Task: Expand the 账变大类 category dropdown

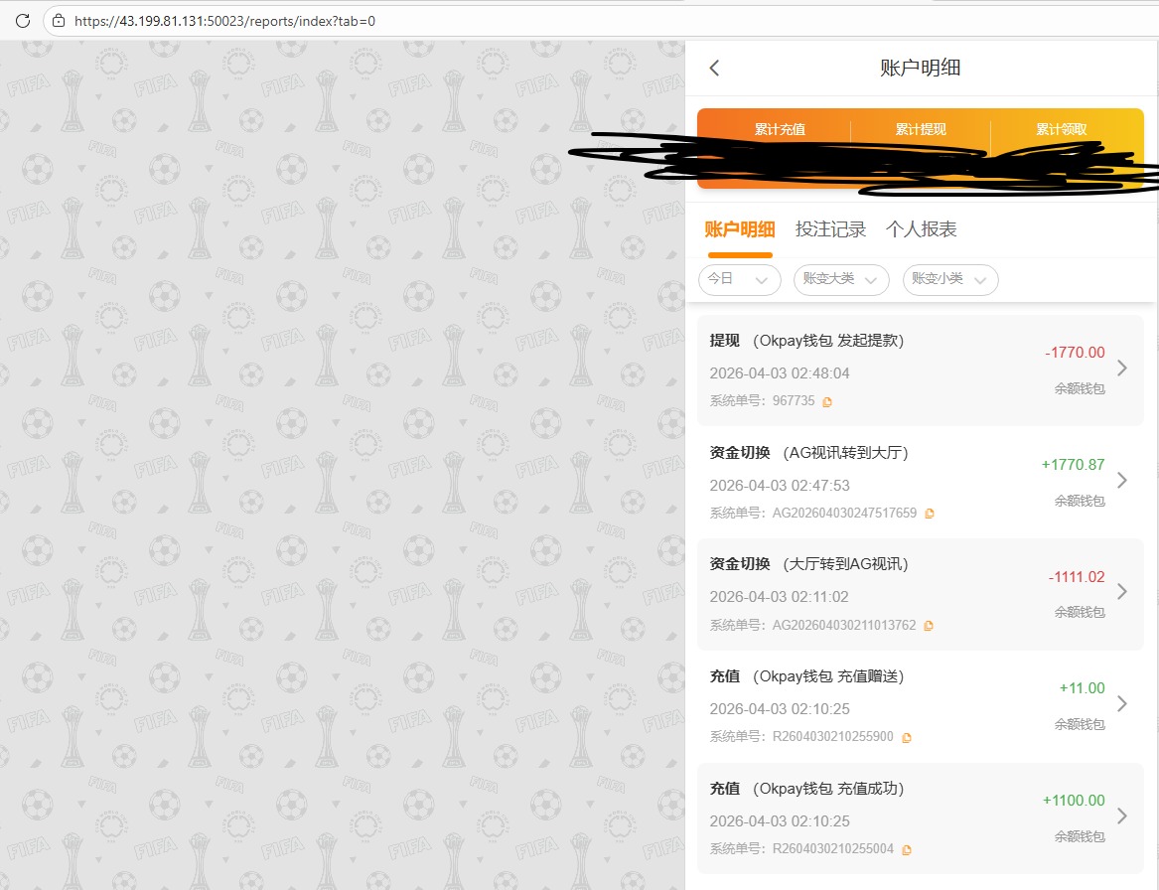Action: pyautogui.click(x=840, y=279)
